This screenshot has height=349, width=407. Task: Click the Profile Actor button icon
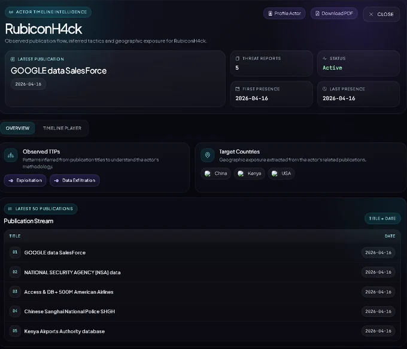(270, 13)
